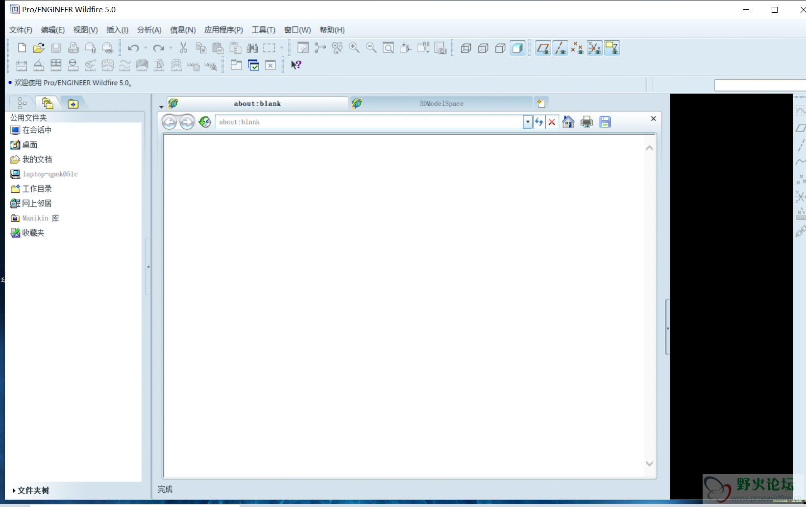This screenshot has width=806, height=507.
Task: Switch to Wireframe display style
Action: pyautogui.click(x=466, y=48)
